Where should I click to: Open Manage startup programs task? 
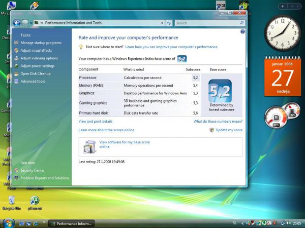click(41, 43)
